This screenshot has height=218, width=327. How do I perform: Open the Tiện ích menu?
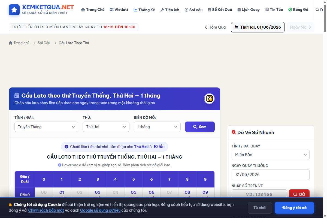tap(170, 10)
